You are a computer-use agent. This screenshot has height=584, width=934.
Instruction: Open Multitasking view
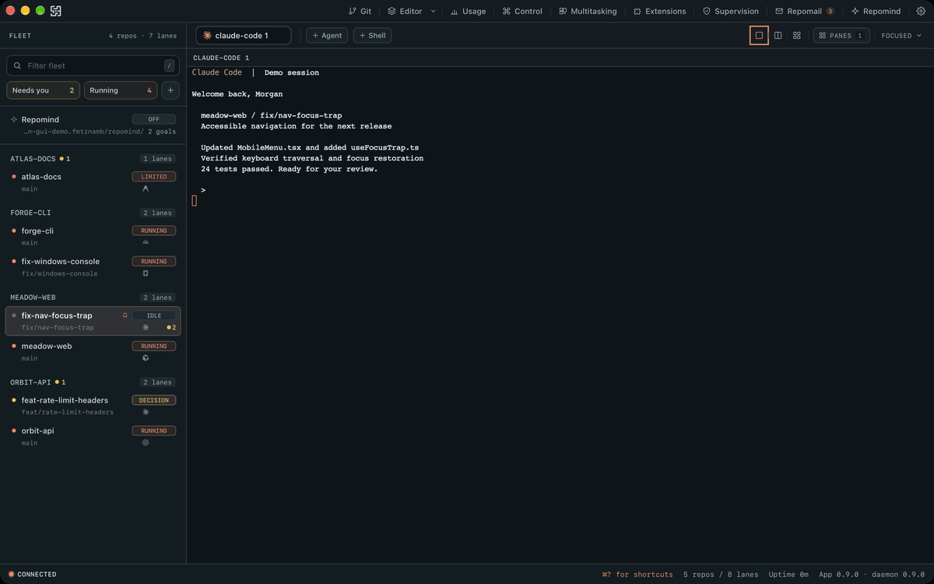pyautogui.click(x=588, y=11)
